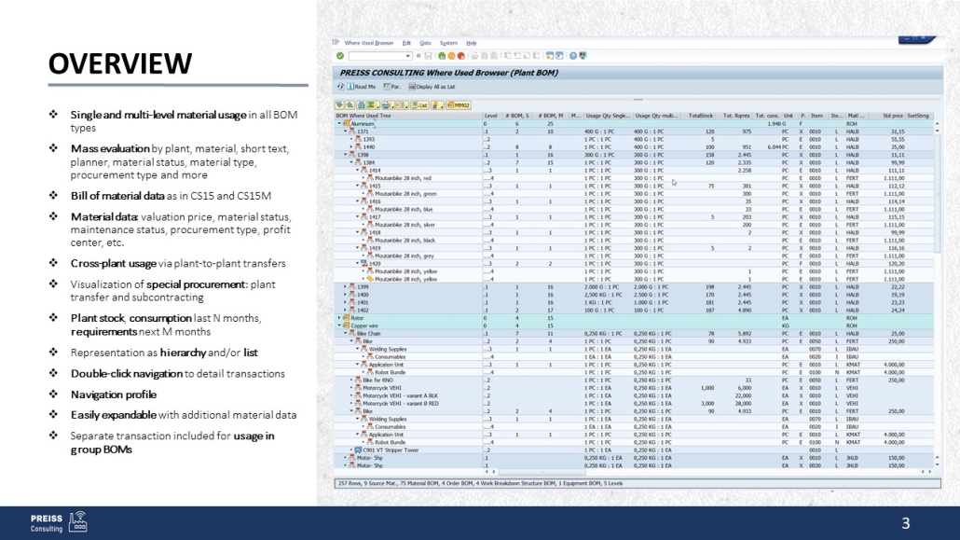The width and height of the screenshot is (960, 540).
Task: Open the Goto menu
Action: (x=425, y=43)
